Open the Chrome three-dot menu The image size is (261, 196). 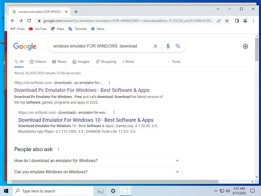pyautogui.click(x=253, y=21)
